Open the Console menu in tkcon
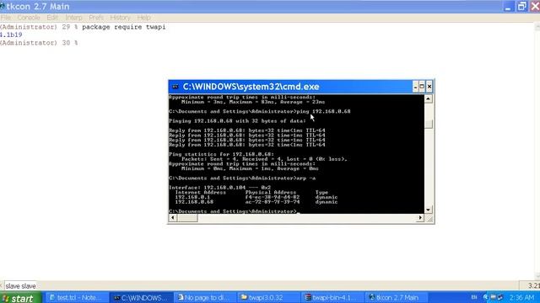 pos(29,18)
